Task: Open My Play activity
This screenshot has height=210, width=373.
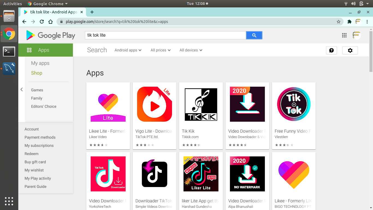Action: 38,178
